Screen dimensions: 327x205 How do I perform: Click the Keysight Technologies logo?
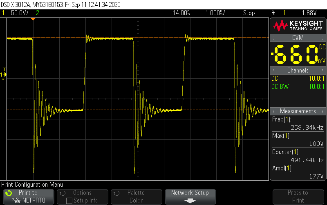(x=298, y=26)
